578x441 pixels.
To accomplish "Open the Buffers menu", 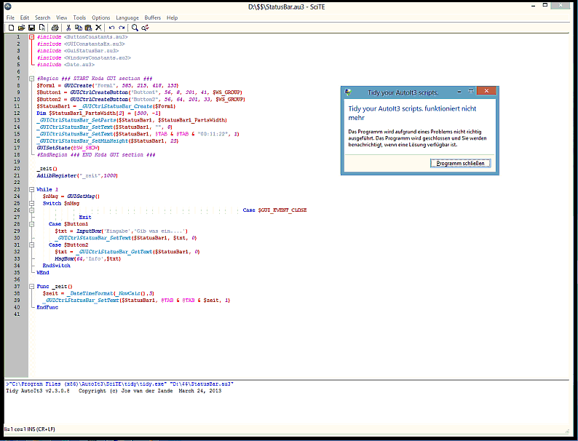I will [x=153, y=17].
